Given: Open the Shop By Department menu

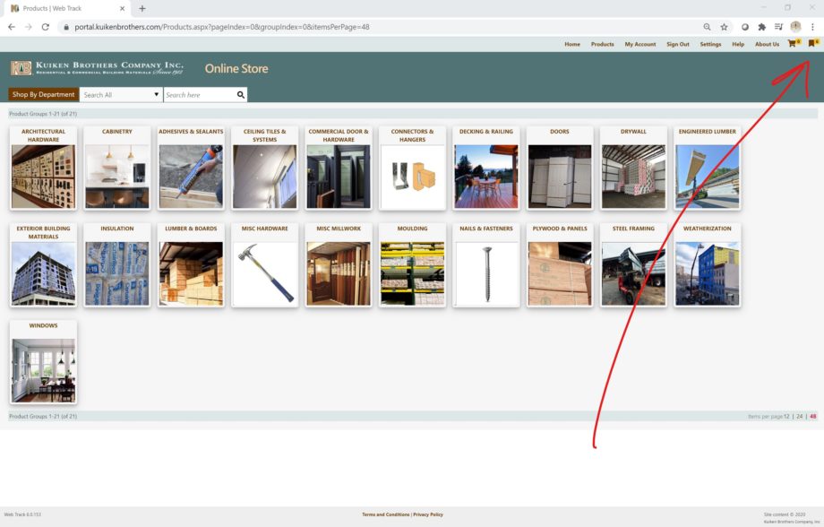Looking at the screenshot, I should [x=43, y=95].
